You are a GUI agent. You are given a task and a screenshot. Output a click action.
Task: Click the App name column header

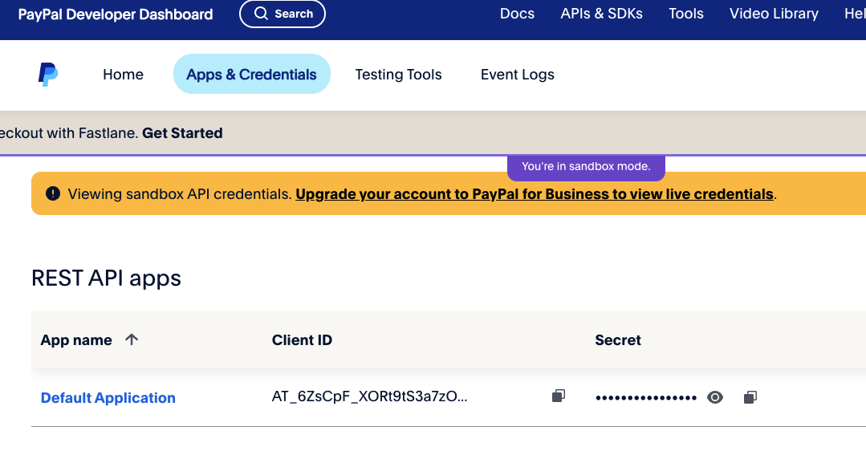coord(76,340)
